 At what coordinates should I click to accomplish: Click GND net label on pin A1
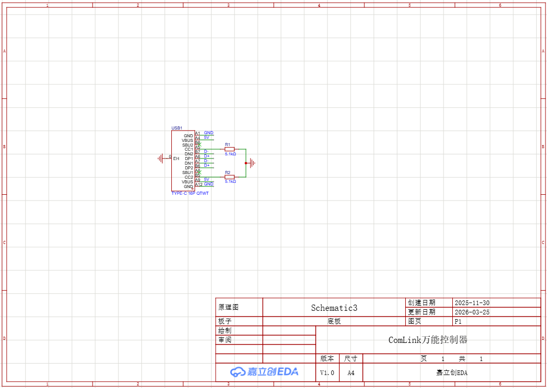[209, 133]
